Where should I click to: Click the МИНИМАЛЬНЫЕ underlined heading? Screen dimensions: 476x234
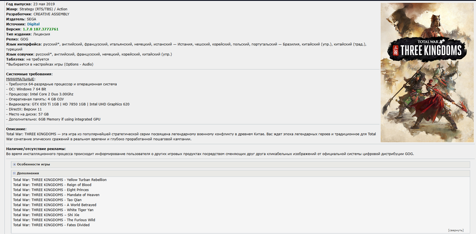click(20, 79)
